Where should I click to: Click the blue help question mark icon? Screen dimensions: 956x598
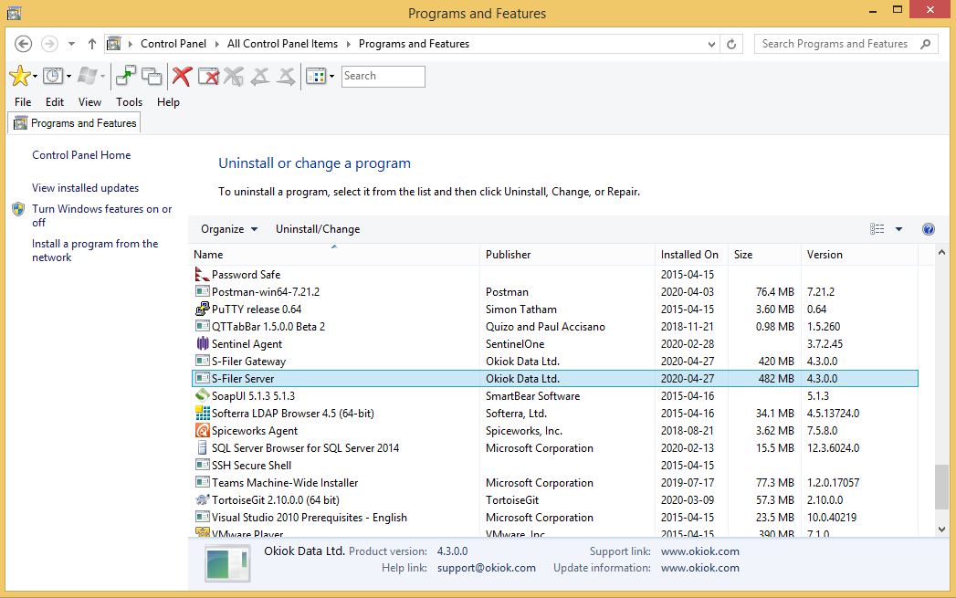tap(928, 229)
